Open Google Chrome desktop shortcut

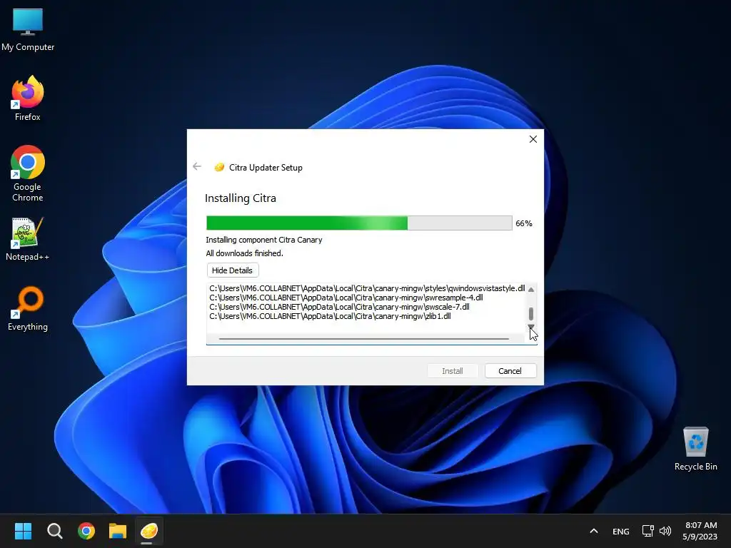[x=28, y=173]
